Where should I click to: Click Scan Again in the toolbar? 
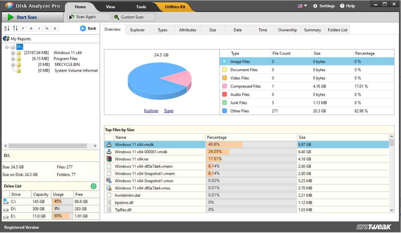point(89,17)
